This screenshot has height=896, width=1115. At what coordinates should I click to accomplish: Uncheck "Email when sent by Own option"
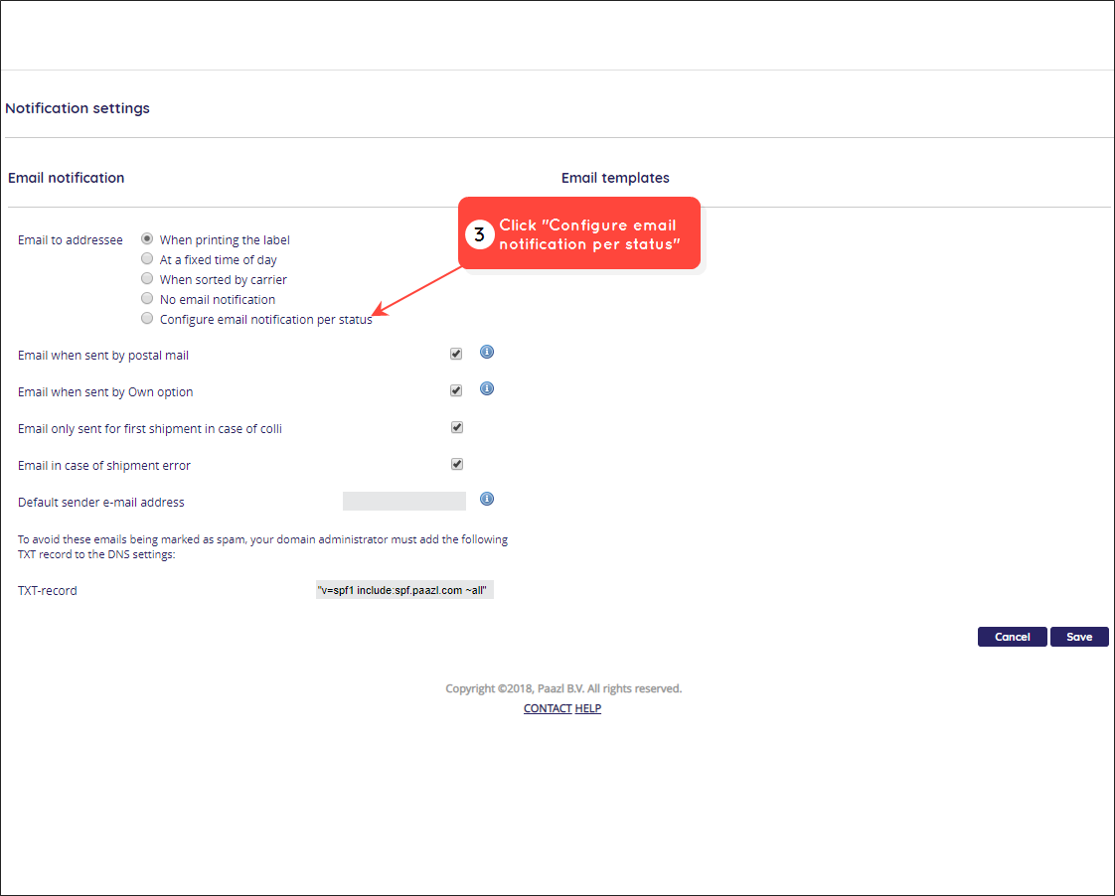[x=456, y=390]
